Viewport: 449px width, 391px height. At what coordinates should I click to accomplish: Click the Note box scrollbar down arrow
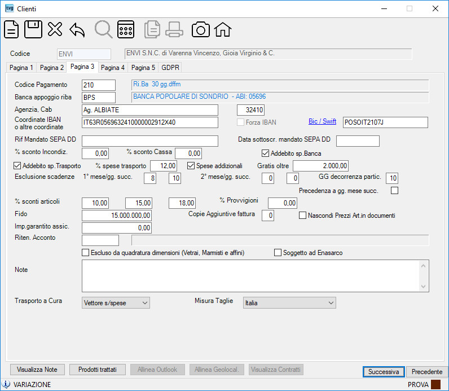point(424,287)
